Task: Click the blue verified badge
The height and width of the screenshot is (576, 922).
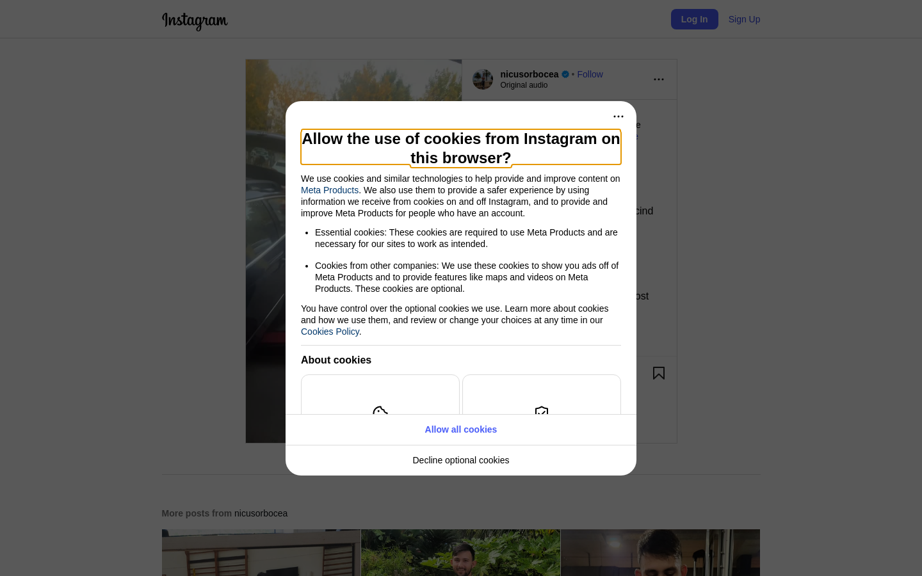Action: 565,74
